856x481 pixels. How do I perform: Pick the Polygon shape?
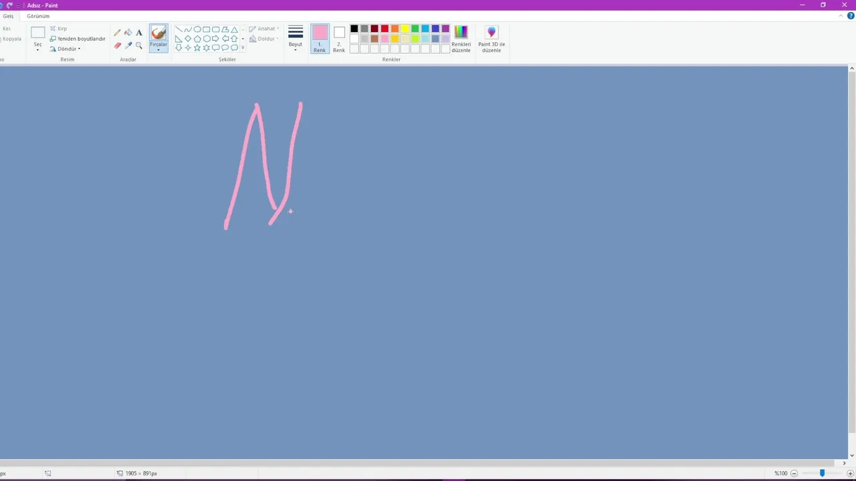[225, 29]
